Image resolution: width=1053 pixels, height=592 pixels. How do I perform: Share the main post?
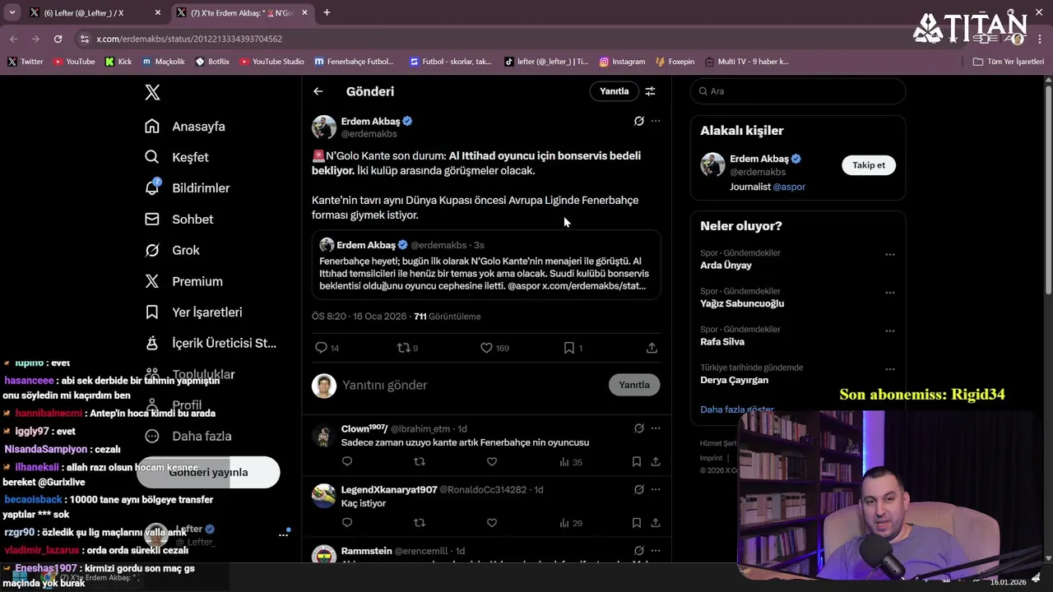[652, 348]
